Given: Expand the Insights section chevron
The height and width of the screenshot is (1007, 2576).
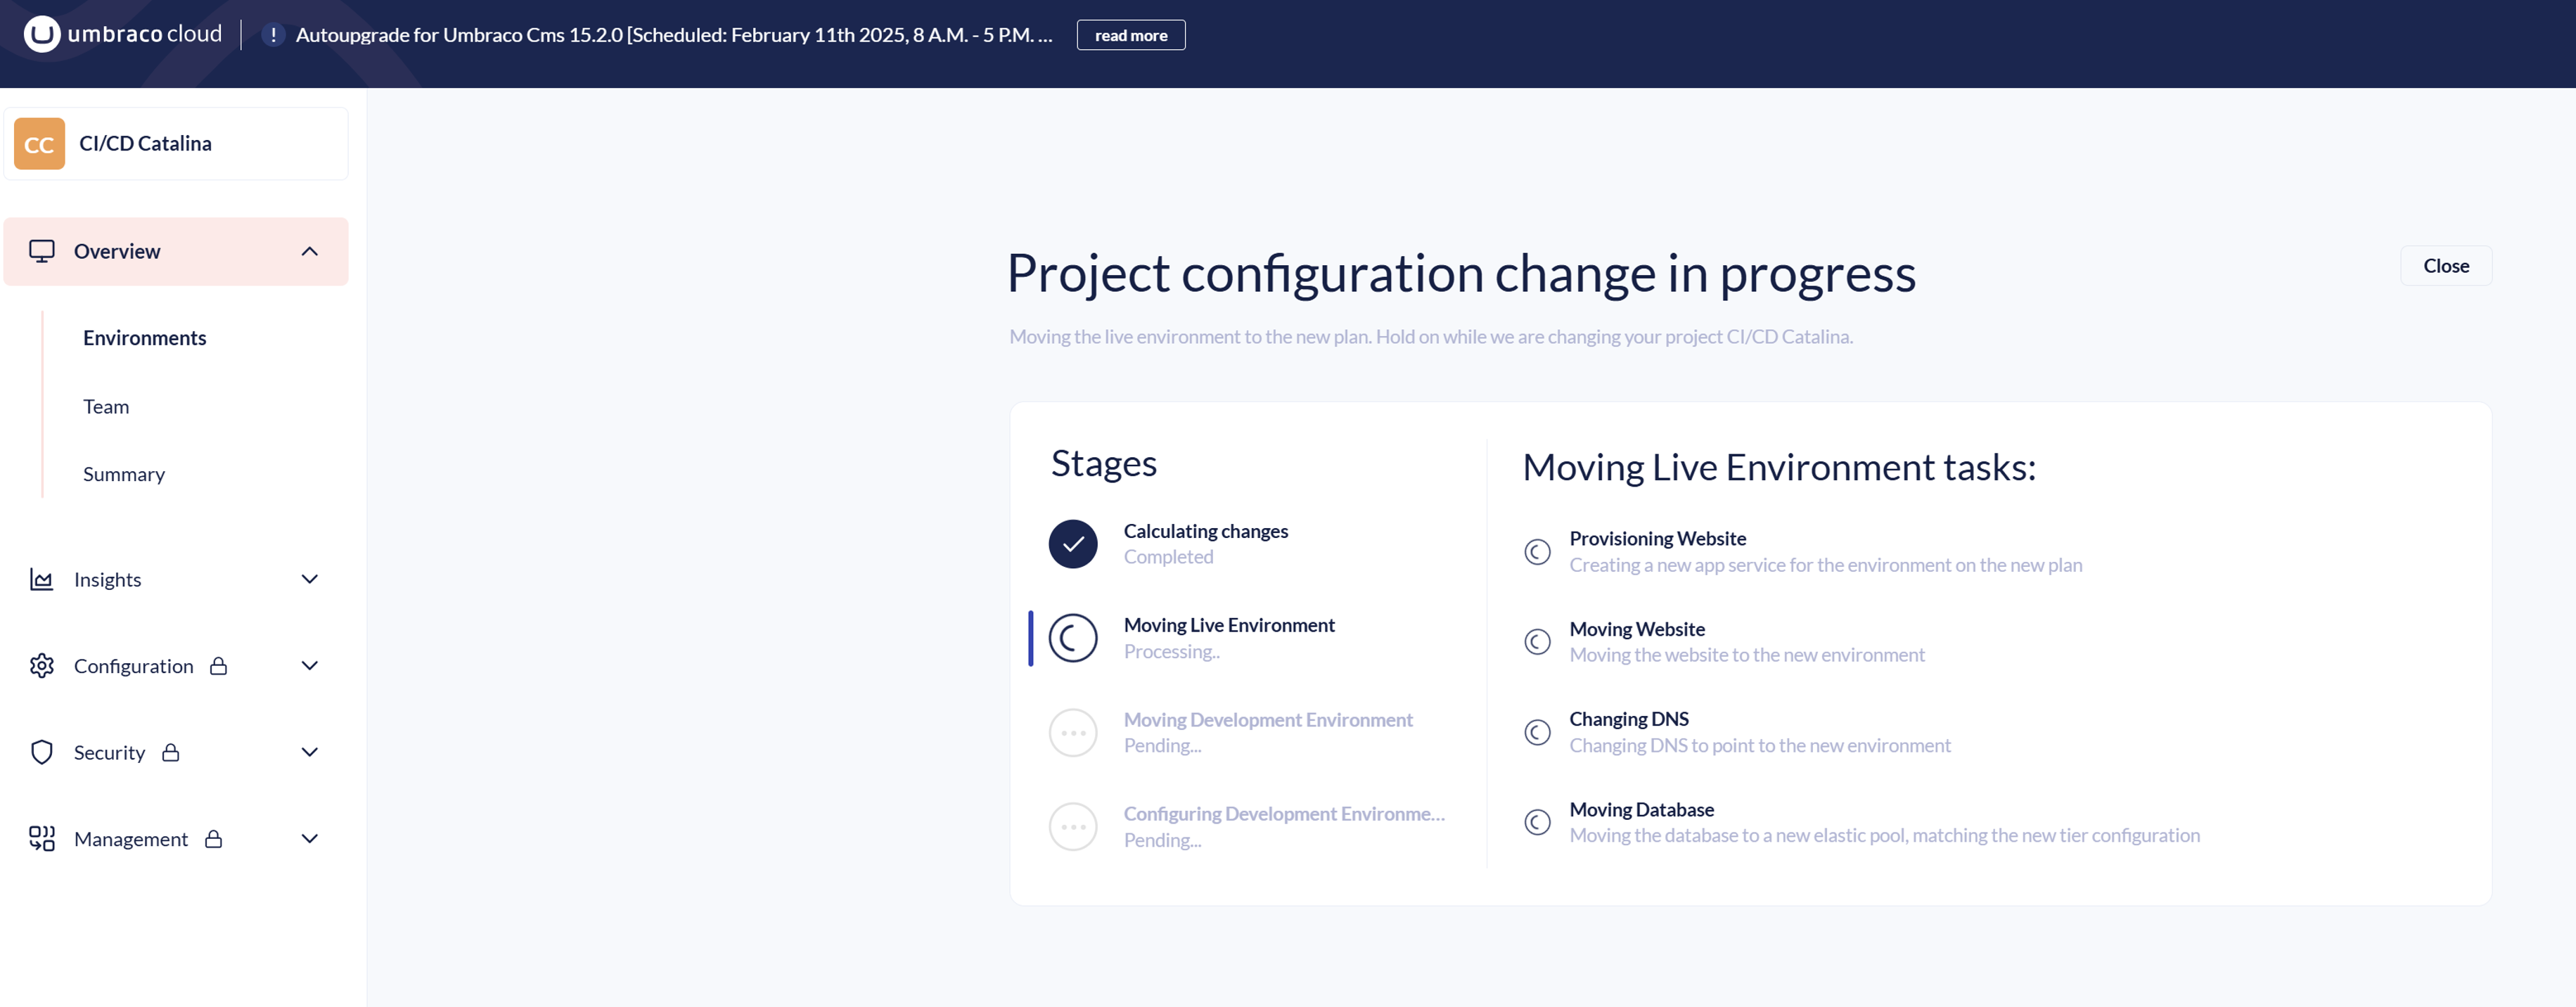Looking at the screenshot, I should (310, 580).
